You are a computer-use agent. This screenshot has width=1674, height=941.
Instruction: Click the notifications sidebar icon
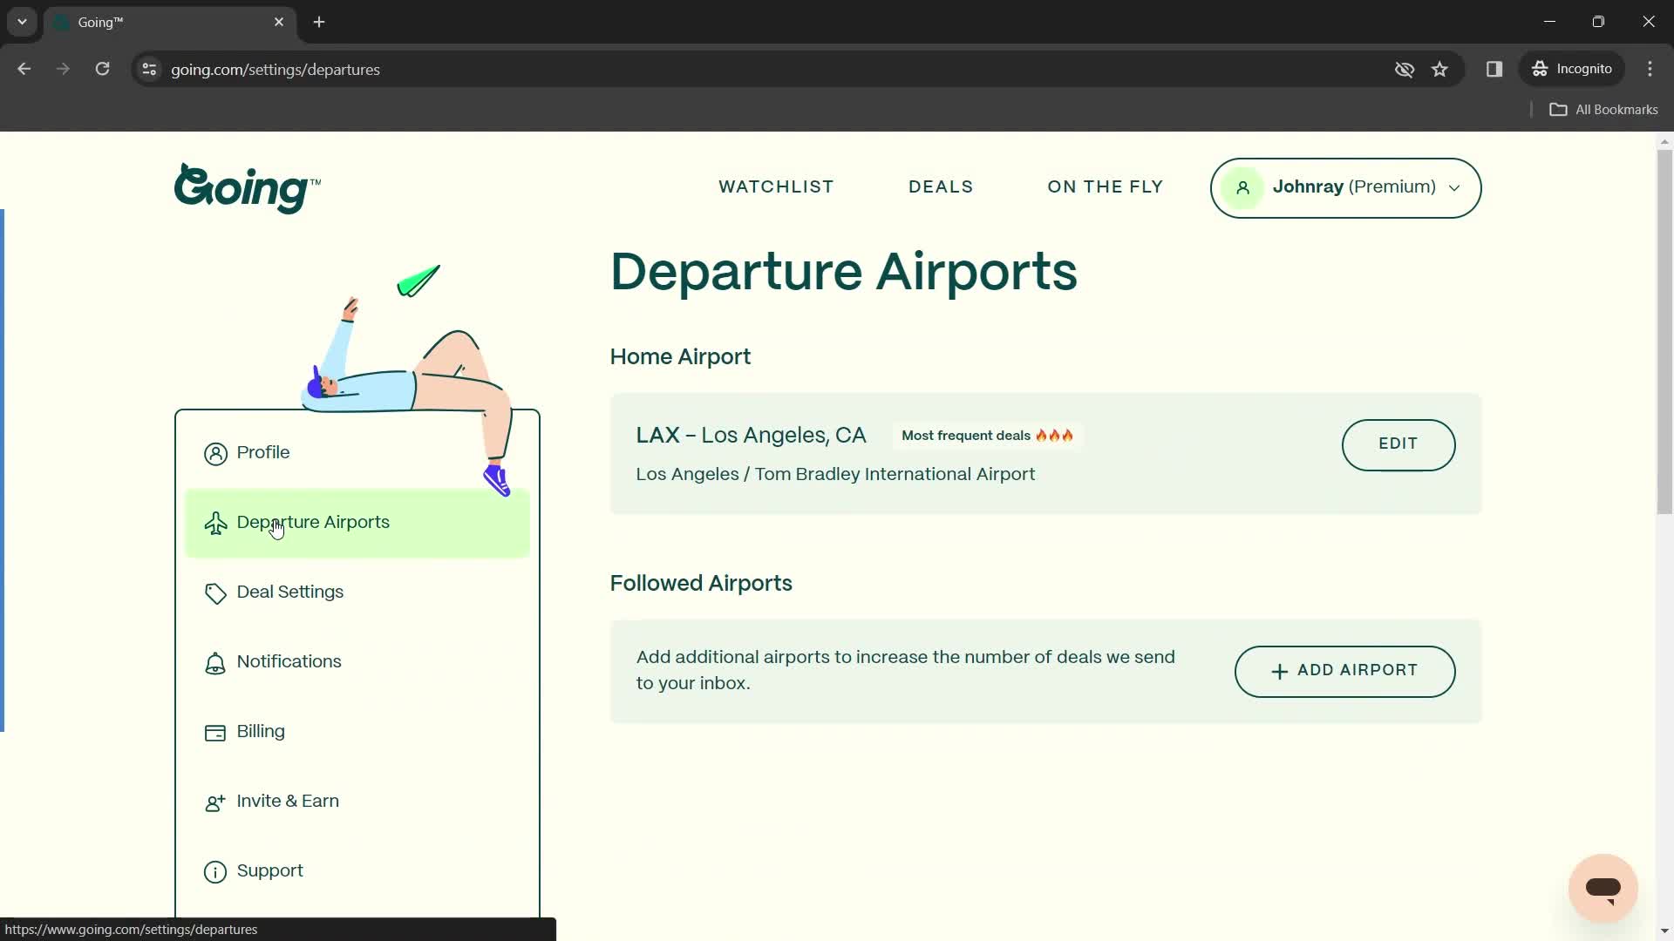215,662
